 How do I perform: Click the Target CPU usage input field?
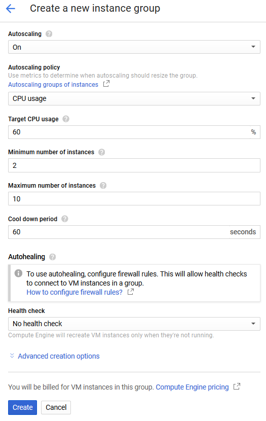tap(129, 132)
